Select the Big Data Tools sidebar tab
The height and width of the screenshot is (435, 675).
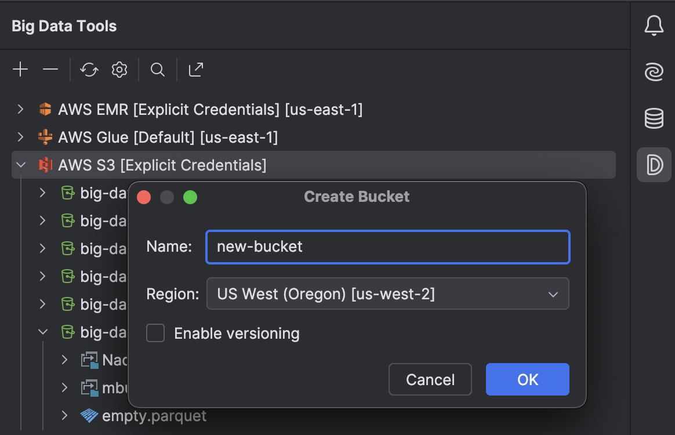(654, 164)
